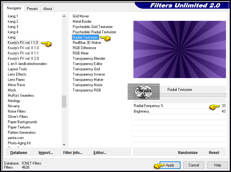Screen dimensions: 231x172
Task: Open the filter Database
Action: coord(19,153)
